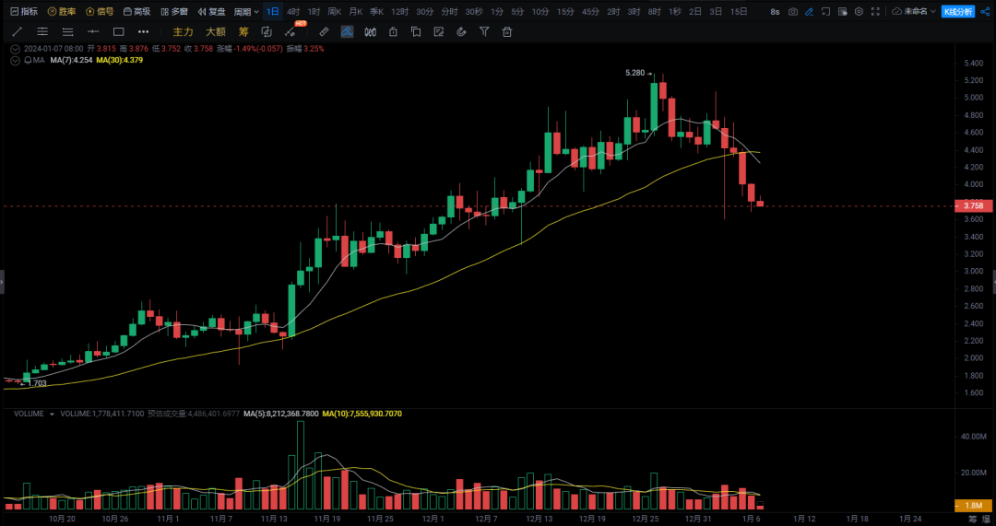Expand the collapsed right side panel handle
The image size is (996, 526).
993,282
